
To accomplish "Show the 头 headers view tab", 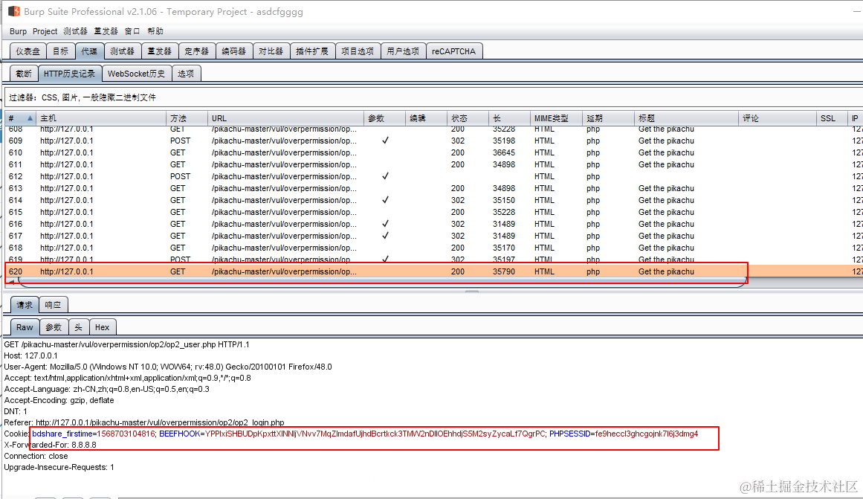I will [78, 327].
